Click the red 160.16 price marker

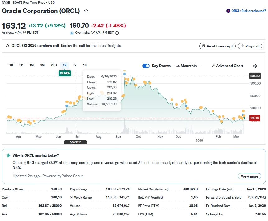pyautogui.click(x=255, y=118)
